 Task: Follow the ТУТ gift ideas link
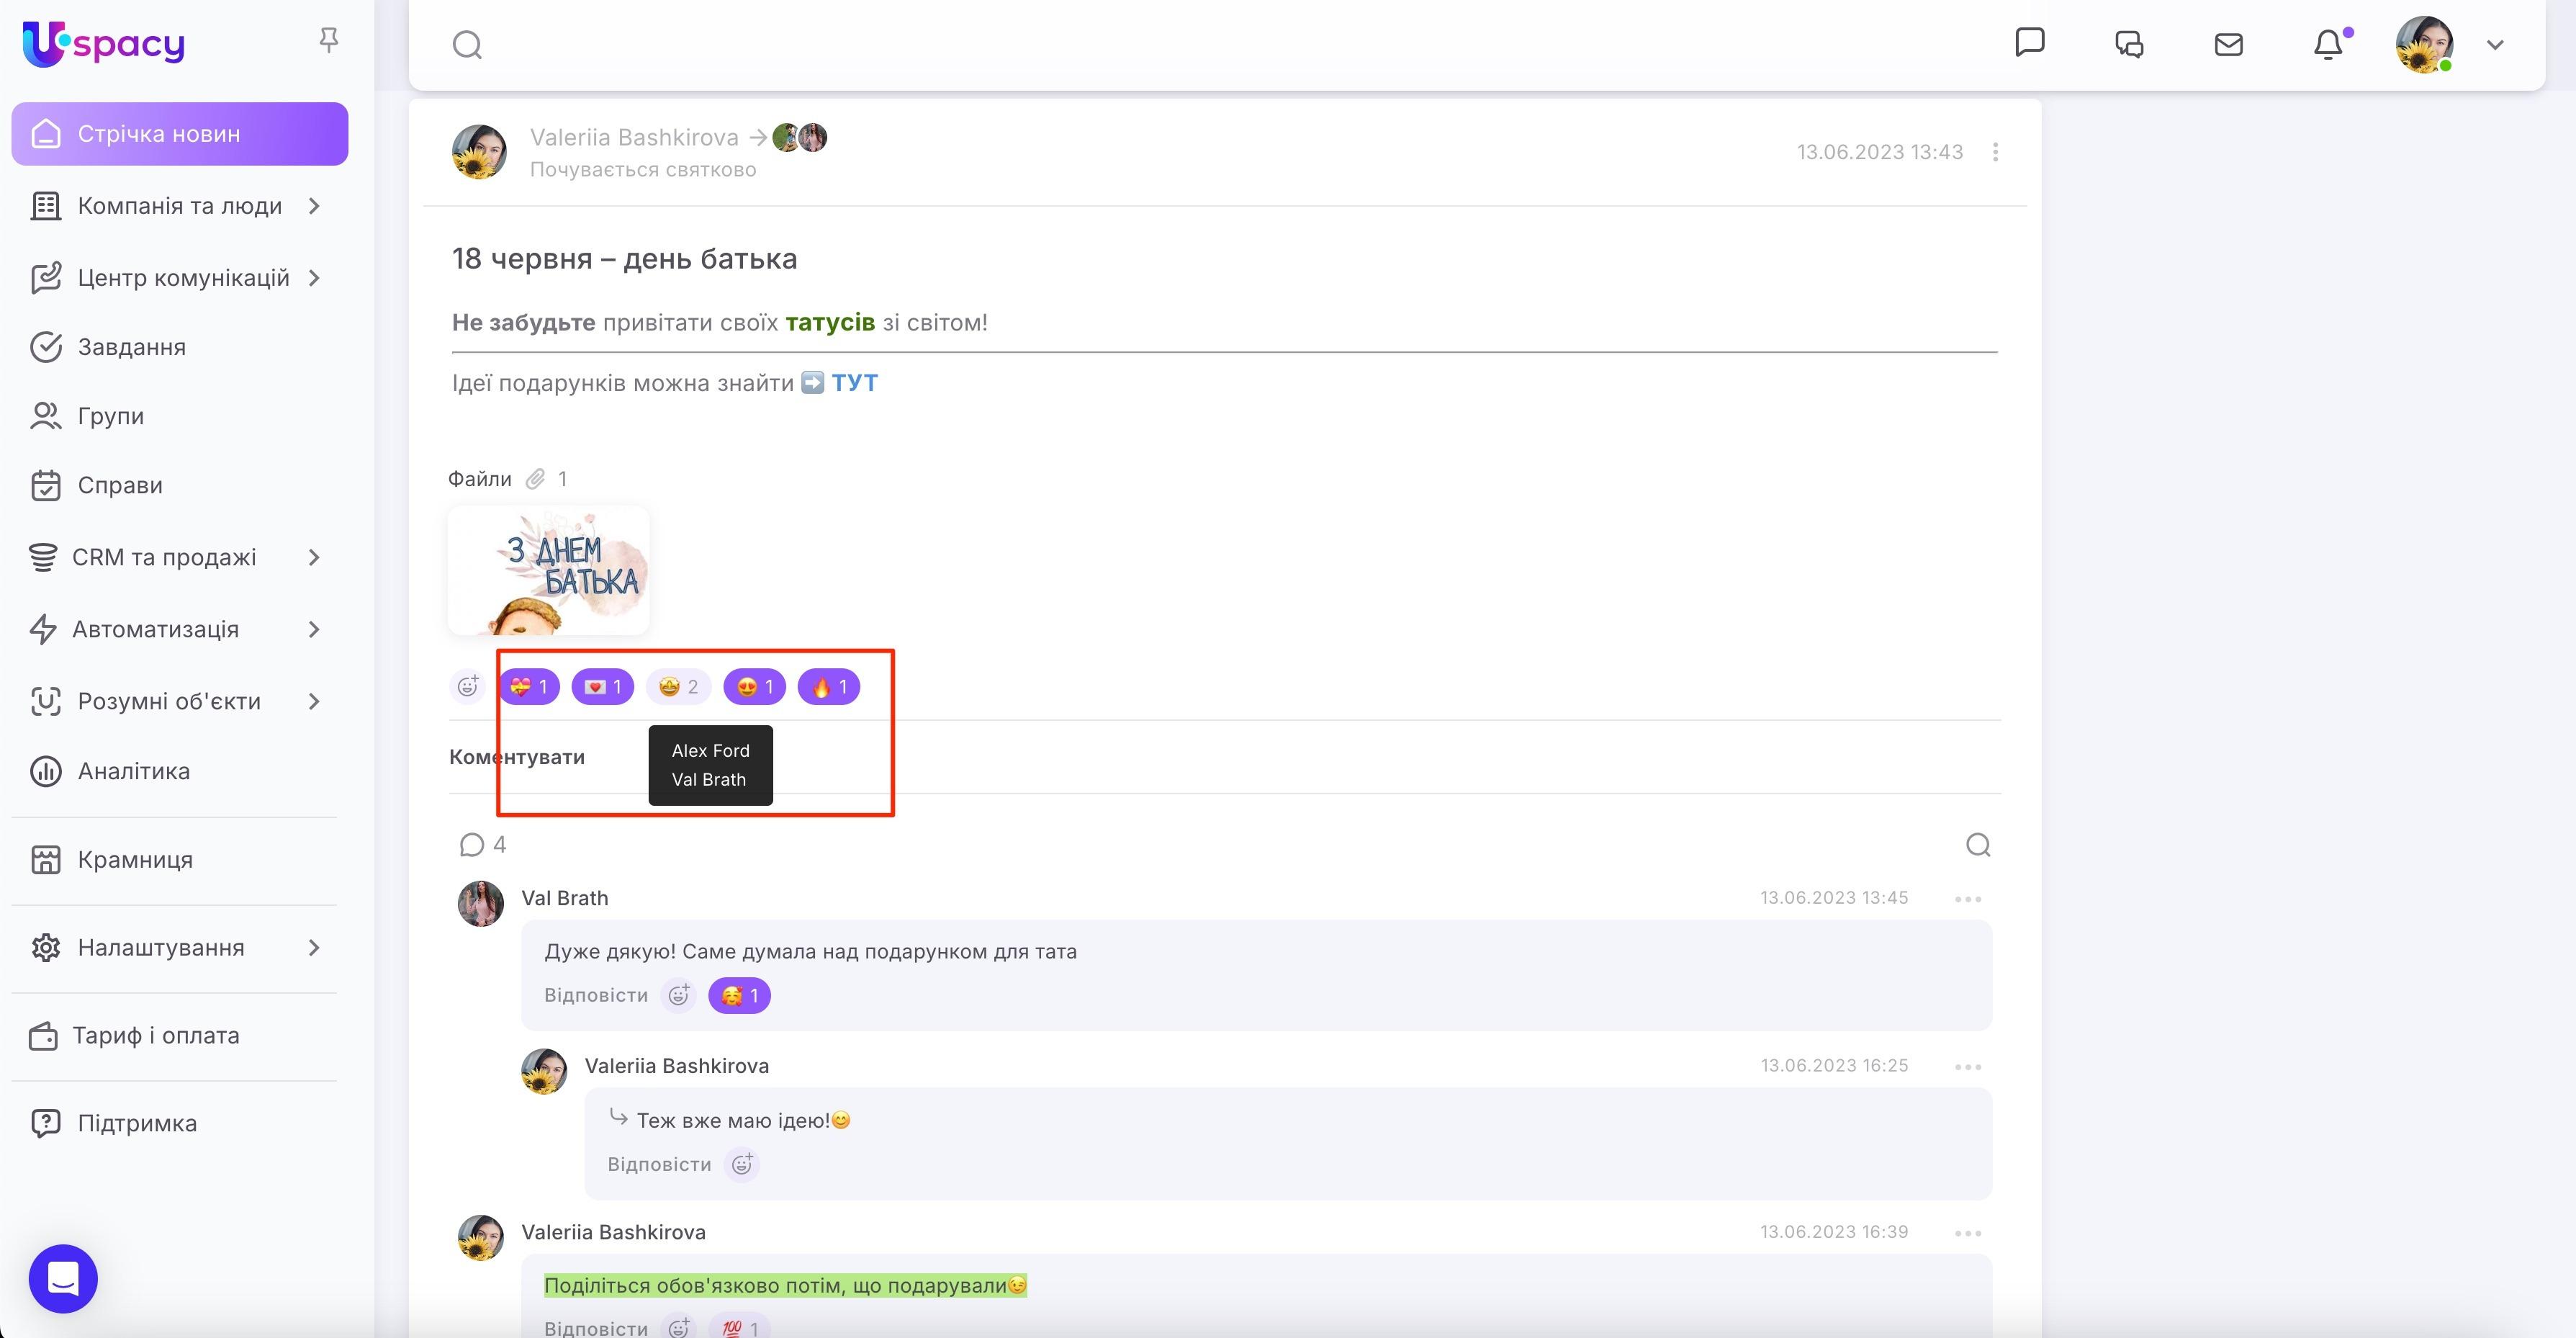pyautogui.click(x=854, y=383)
